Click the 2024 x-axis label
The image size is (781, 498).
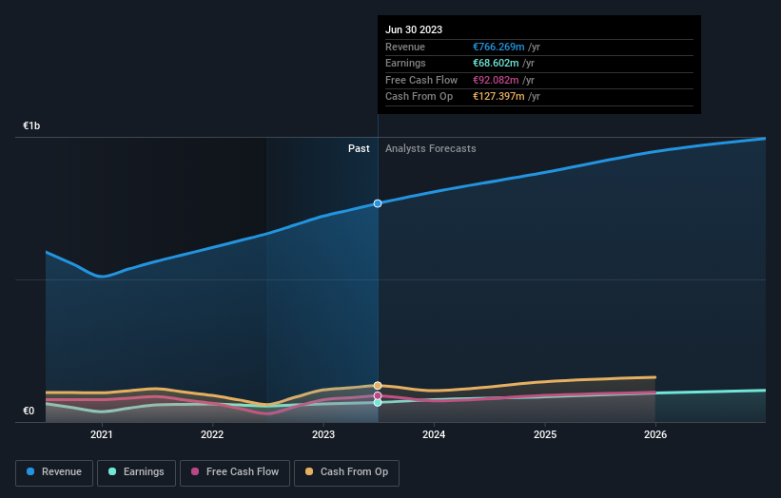click(434, 434)
